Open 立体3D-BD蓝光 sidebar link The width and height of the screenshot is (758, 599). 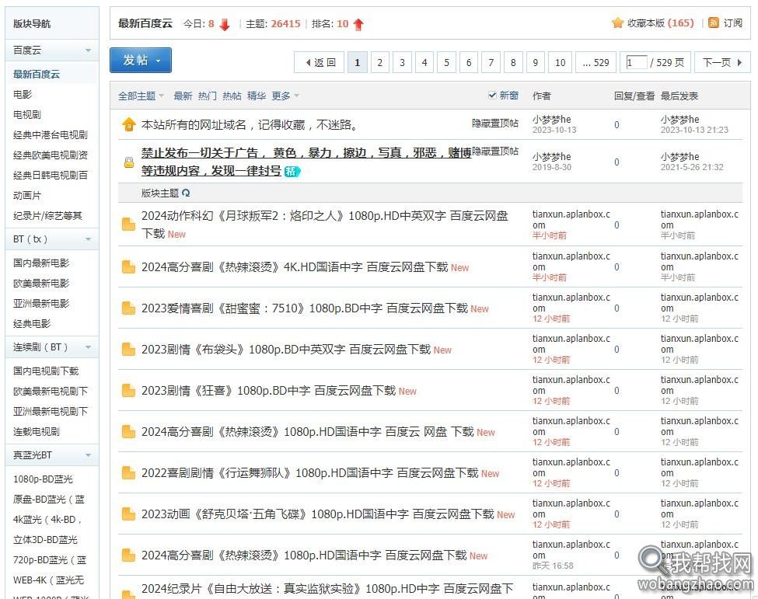tap(45, 540)
